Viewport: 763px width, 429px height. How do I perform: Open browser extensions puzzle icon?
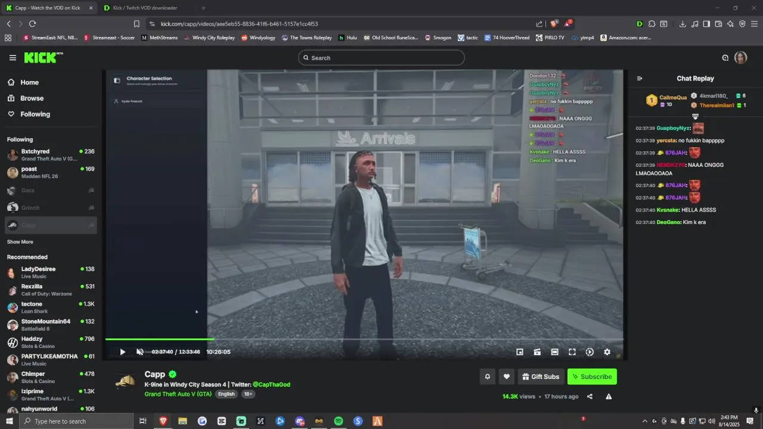coord(652,24)
